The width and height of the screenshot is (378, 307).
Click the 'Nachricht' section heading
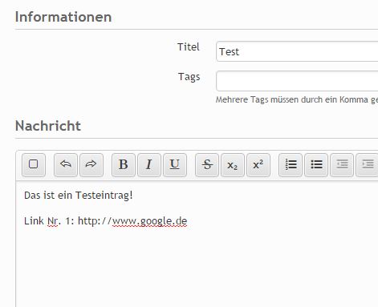(x=48, y=126)
